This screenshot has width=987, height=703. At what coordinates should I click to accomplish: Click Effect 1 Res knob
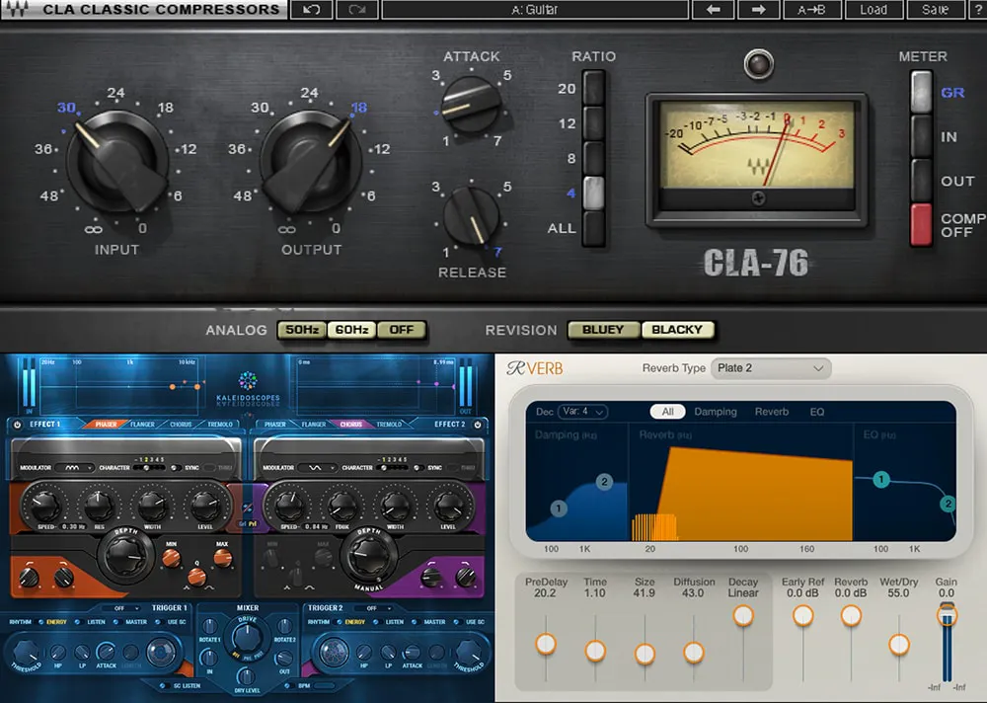click(x=99, y=505)
